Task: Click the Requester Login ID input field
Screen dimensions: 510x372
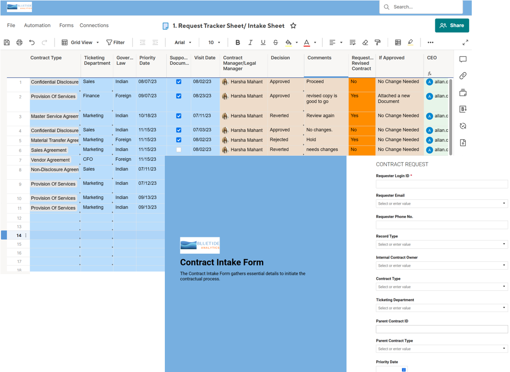Action: tap(441, 184)
